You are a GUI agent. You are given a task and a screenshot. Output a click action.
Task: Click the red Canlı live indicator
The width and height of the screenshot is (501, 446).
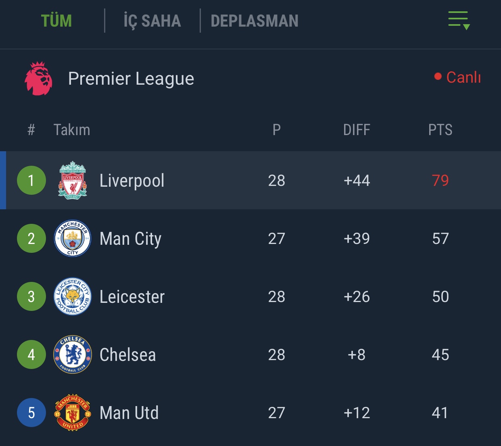click(x=458, y=77)
